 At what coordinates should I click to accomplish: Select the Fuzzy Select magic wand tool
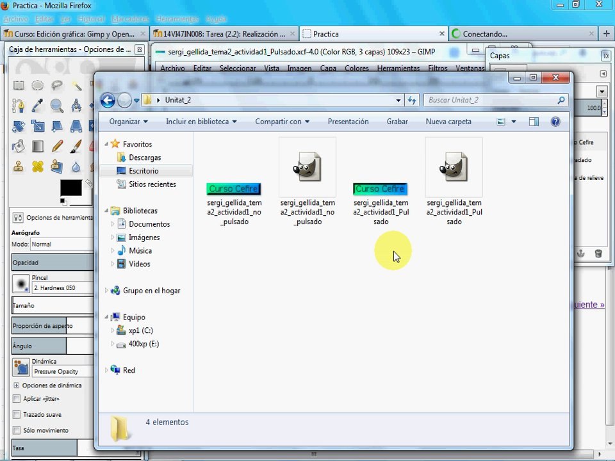tap(76, 85)
